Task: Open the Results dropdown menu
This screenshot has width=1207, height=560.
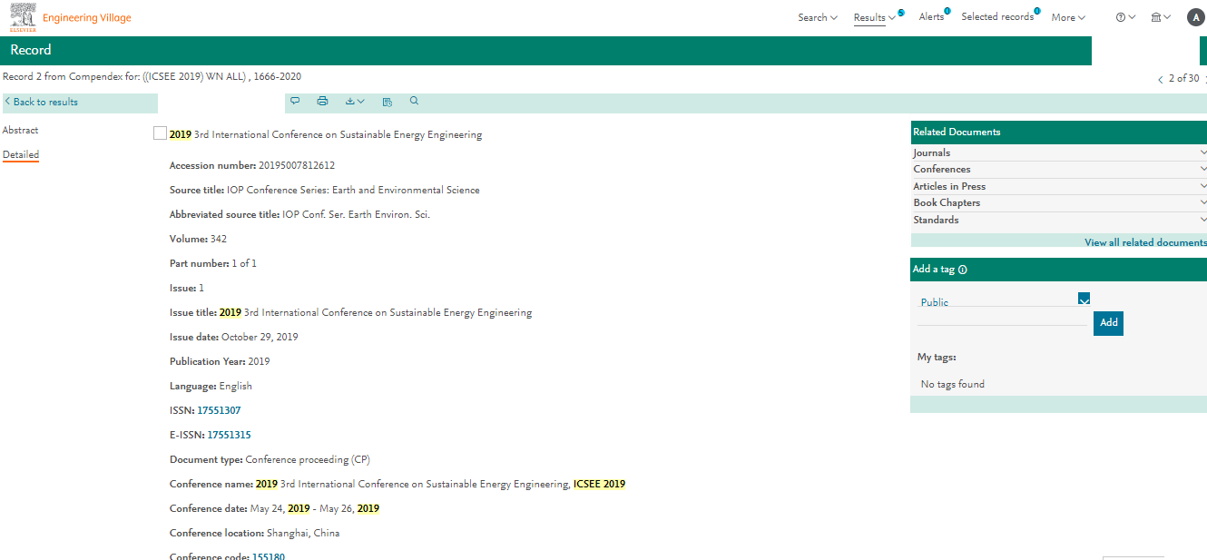Action: click(874, 17)
